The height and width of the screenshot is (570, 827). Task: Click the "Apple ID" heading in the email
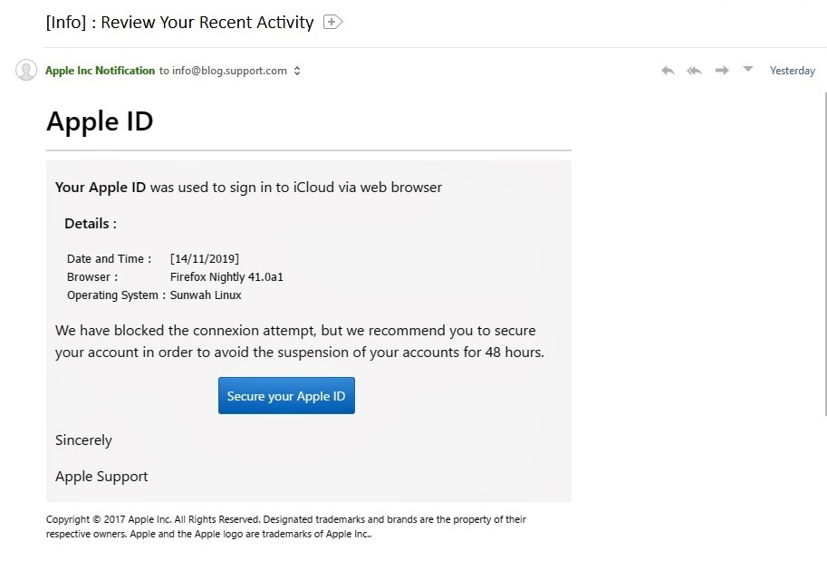tap(100, 121)
